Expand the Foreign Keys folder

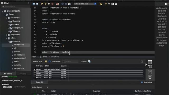pyautogui.click(x=8, y=28)
